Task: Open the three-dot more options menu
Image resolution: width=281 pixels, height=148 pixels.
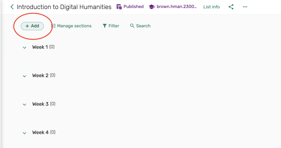Action: click(245, 7)
